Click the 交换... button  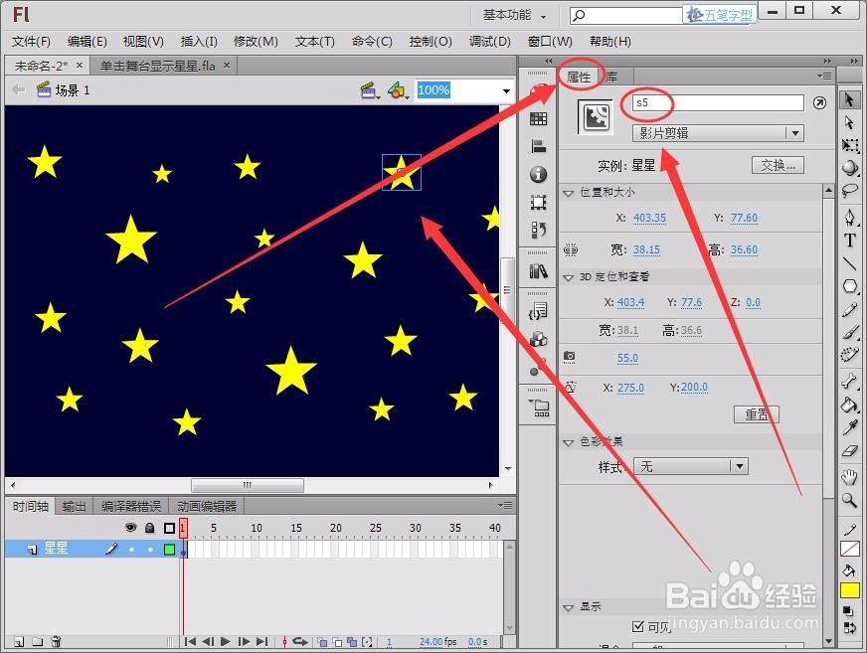click(778, 165)
